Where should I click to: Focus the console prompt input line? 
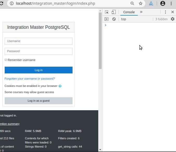tap(140, 25)
